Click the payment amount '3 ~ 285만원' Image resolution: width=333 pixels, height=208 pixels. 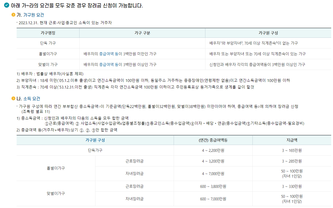pyautogui.click(x=292, y=161)
